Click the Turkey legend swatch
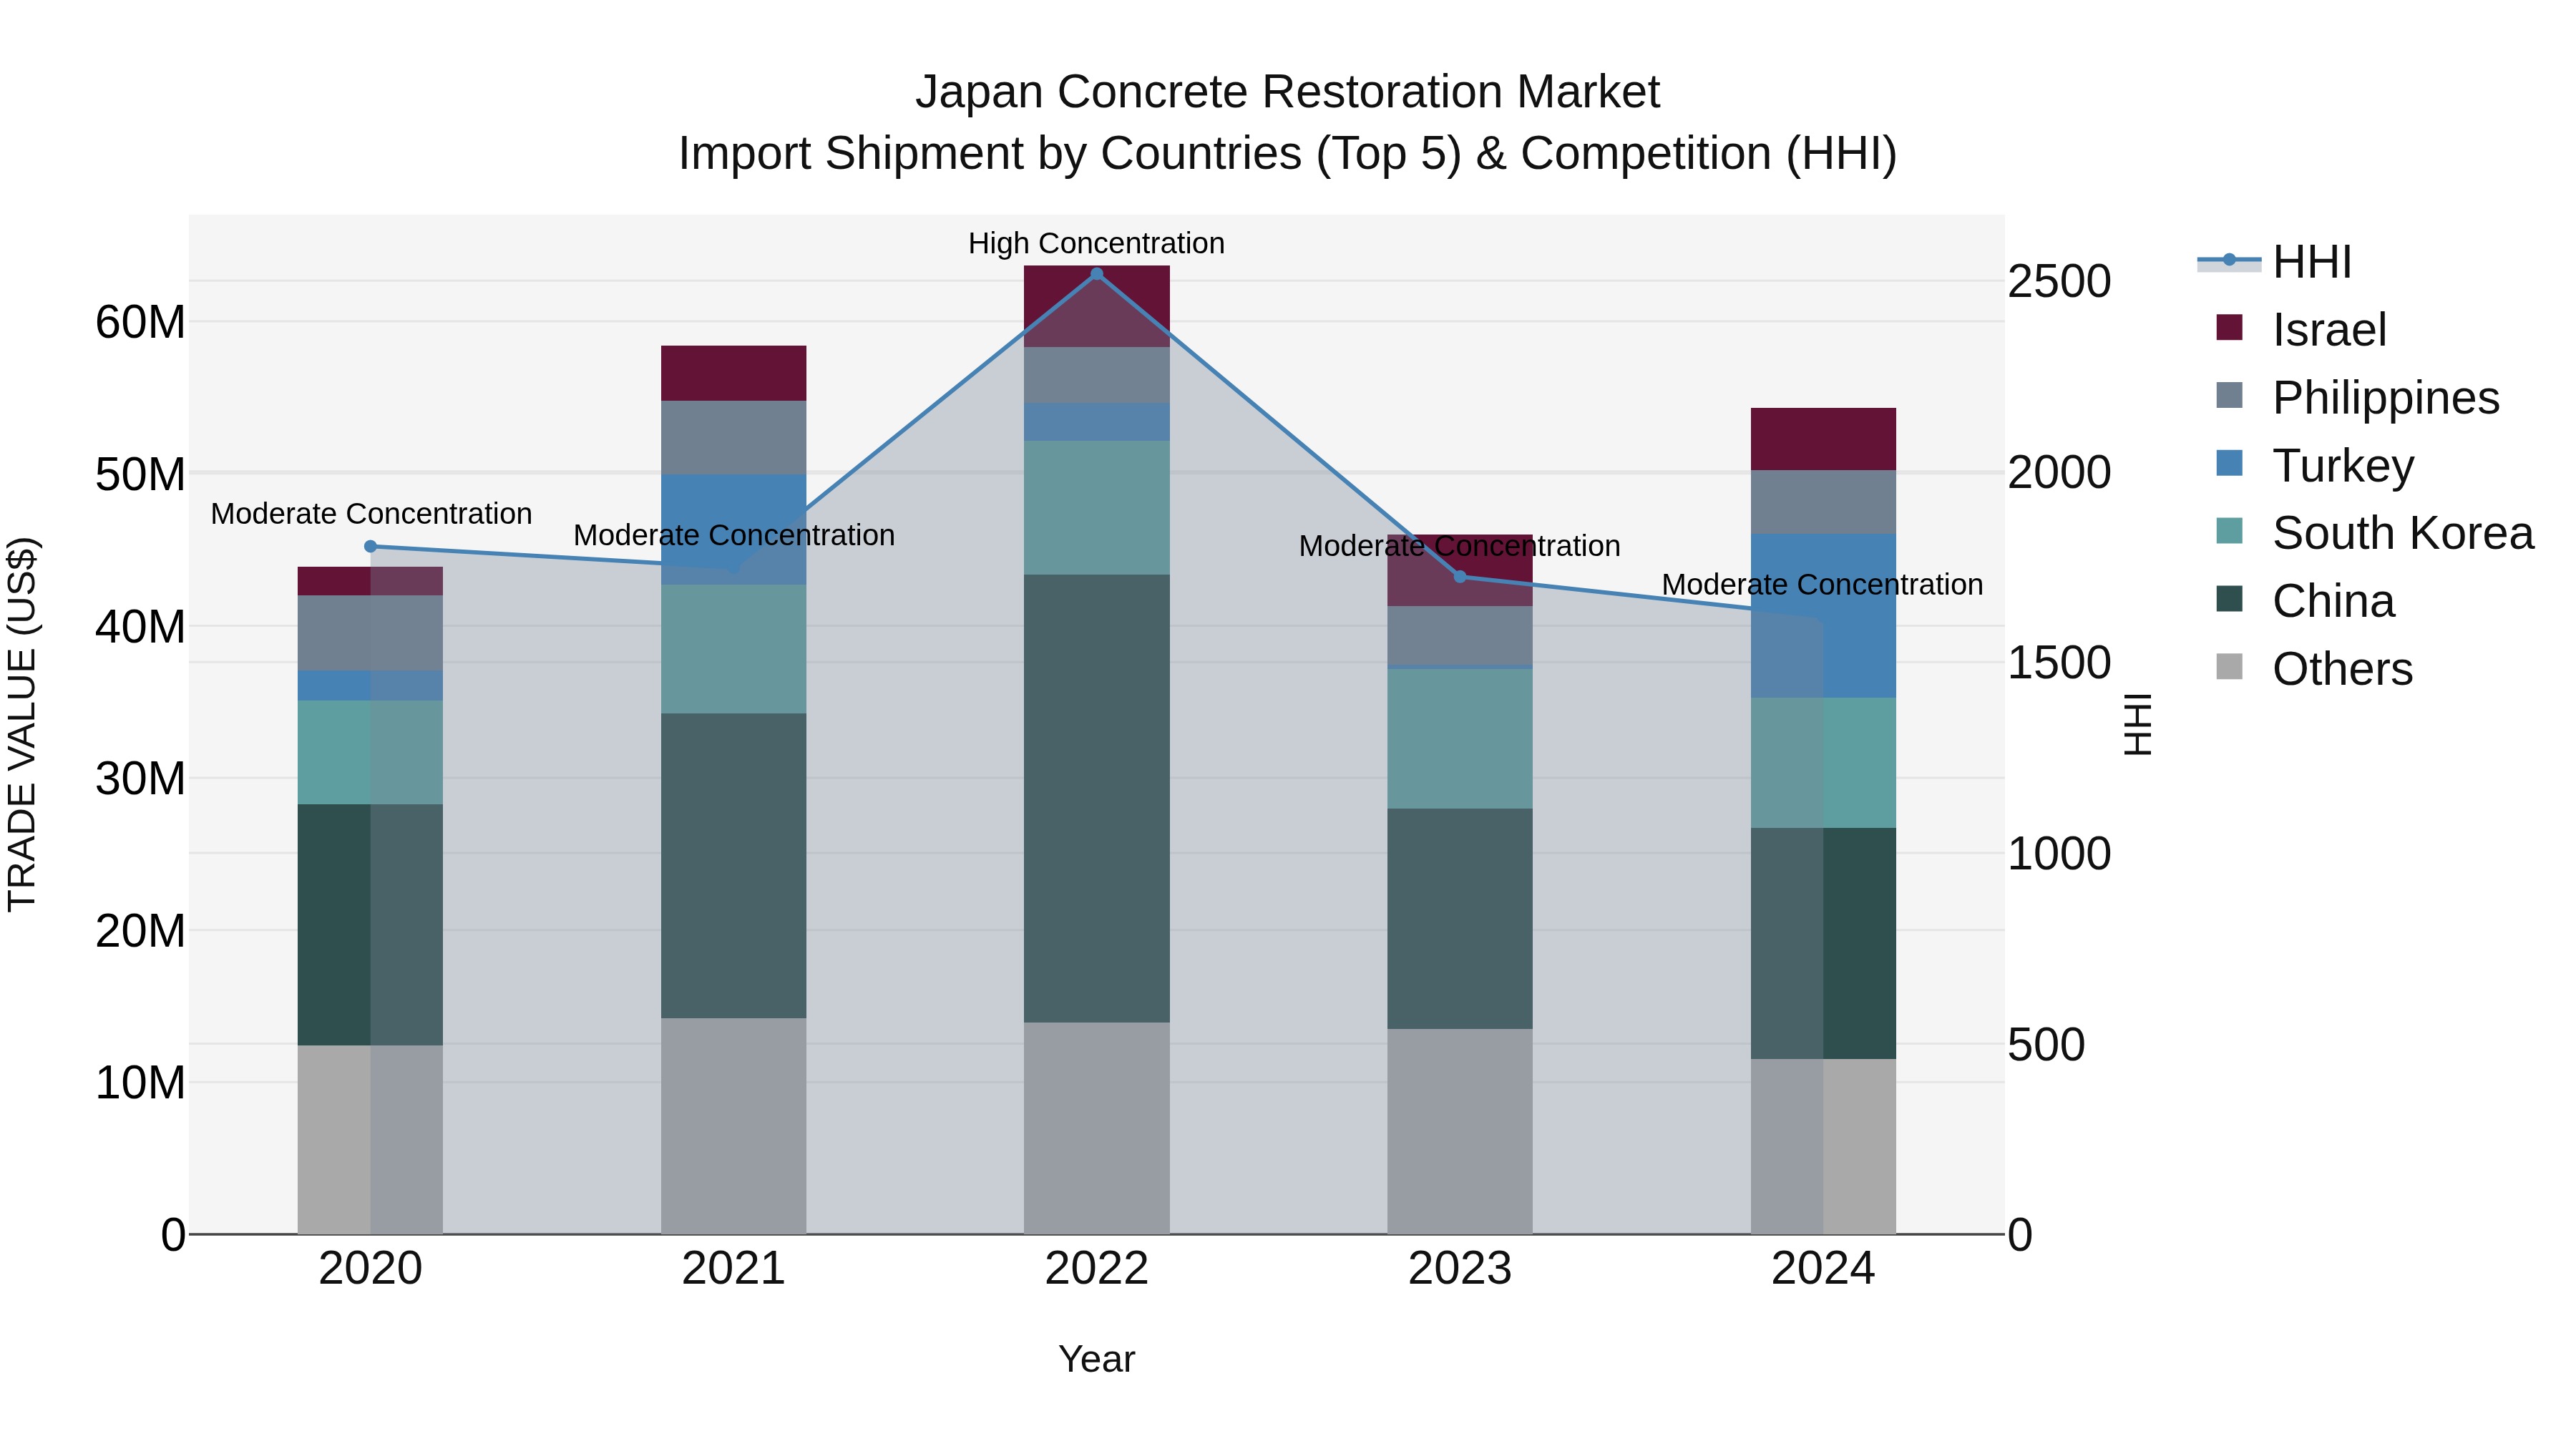Screen dimensions: 2576x1449 point(2229,464)
